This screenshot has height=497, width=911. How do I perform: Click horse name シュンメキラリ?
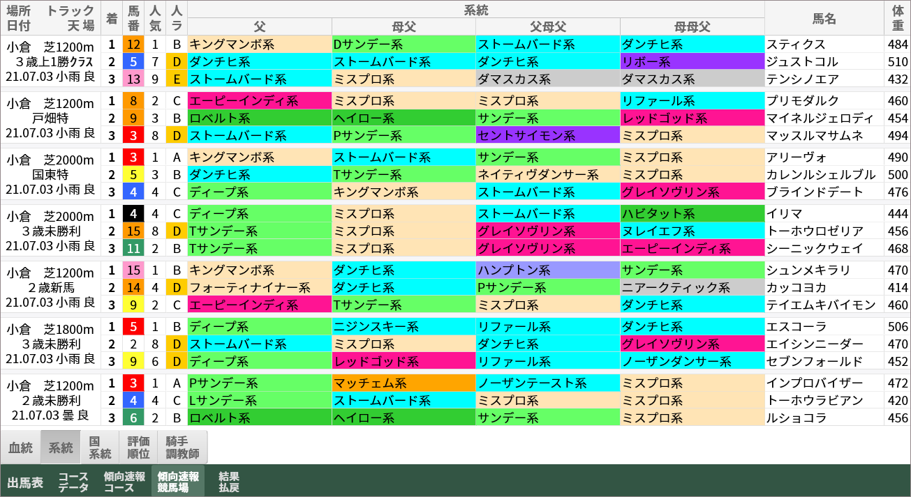pyautogui.click(x=808, y=270)
